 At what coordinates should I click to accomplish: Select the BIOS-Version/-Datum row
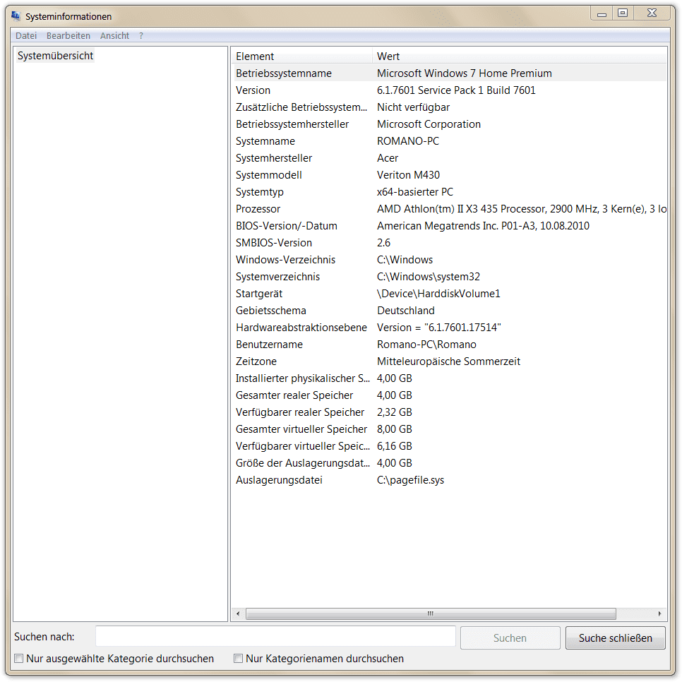click(450, 226)
